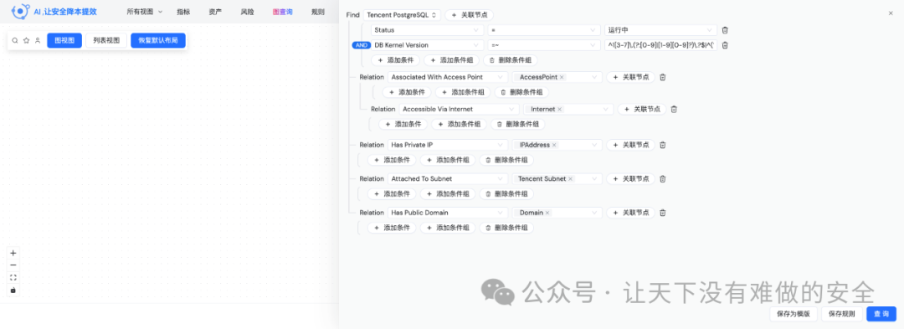
Task: Click 关联节点 in the Tencent Subnet row
Action: (630, 179)
